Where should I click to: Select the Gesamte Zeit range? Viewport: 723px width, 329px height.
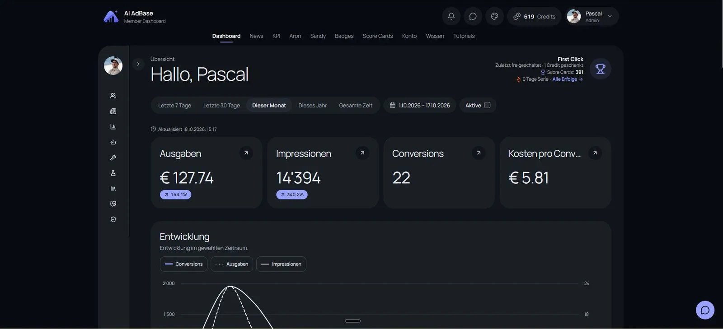[356, 106]
